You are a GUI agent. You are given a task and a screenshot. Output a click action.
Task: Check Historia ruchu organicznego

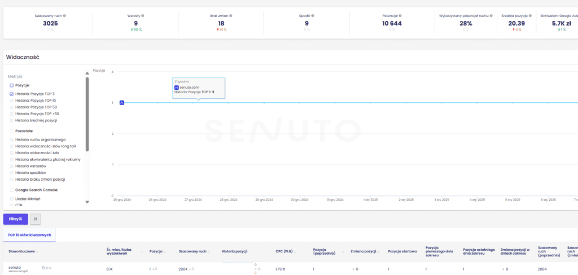pyautogui.click(x=12, y=139)
